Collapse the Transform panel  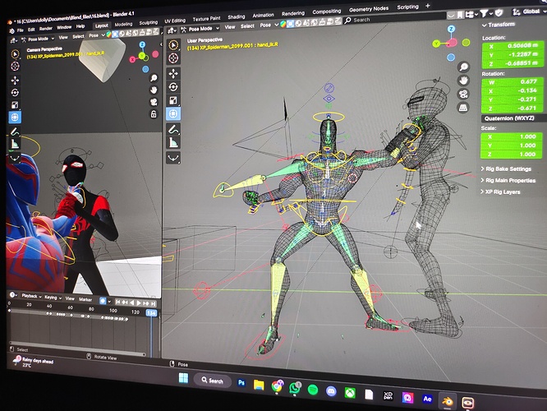coord(499,25)
